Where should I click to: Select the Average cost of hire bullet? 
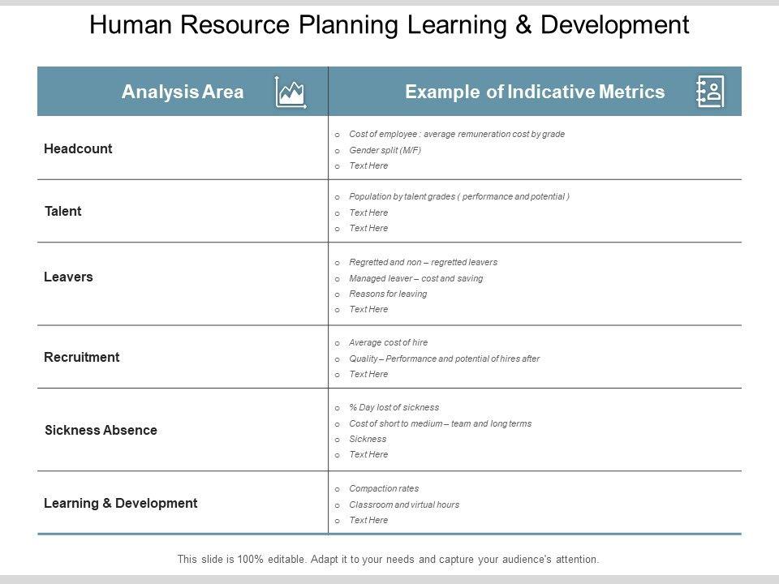388,342
